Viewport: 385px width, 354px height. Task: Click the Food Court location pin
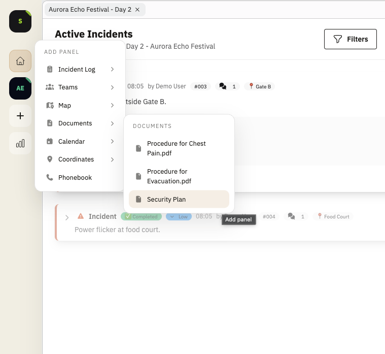[x=320, y=216]
